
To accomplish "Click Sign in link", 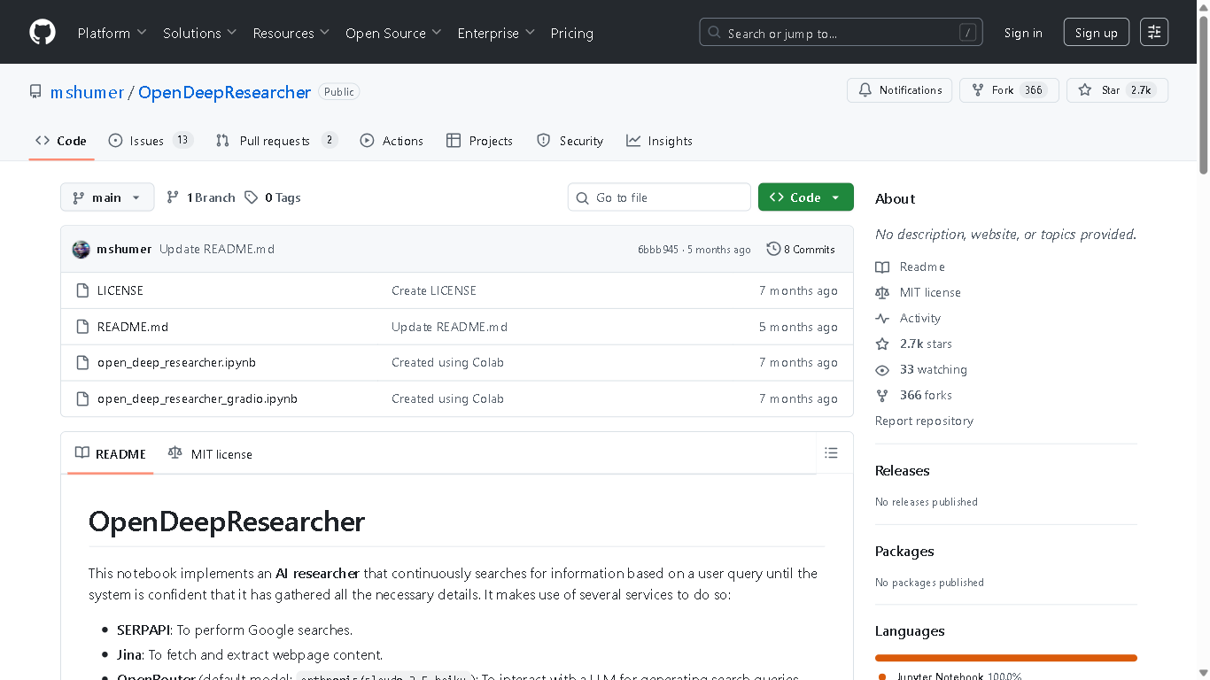I will click(1023, 33).
